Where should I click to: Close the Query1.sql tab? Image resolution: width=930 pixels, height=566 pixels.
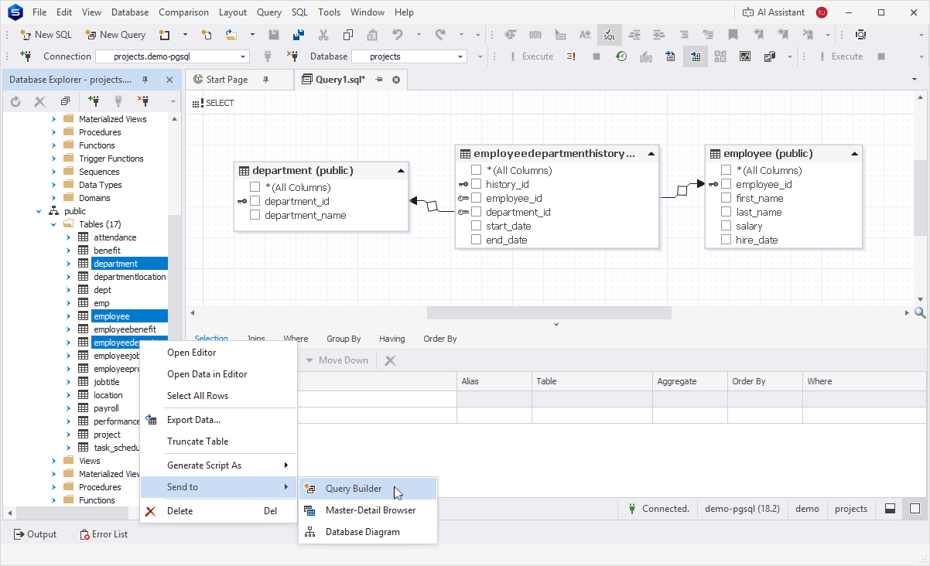tap(396, 80)
